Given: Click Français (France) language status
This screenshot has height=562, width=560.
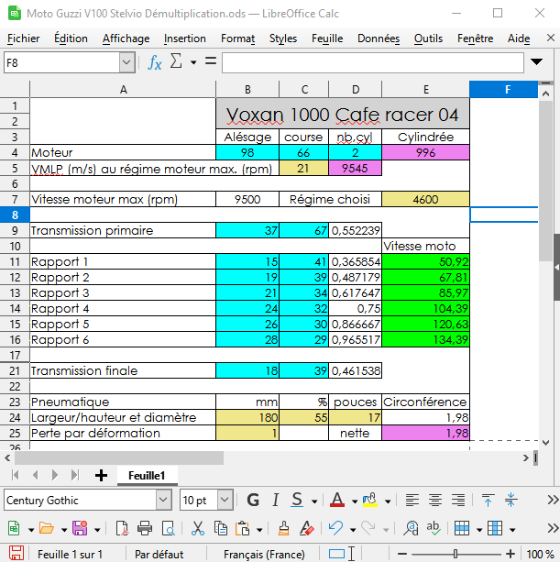Looking at the screenshot, I should (264, 554).
